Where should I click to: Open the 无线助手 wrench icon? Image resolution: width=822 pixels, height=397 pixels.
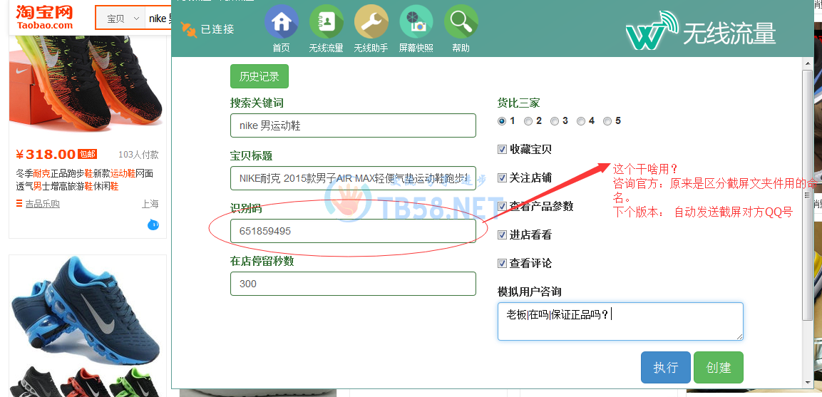click(371, 21)
